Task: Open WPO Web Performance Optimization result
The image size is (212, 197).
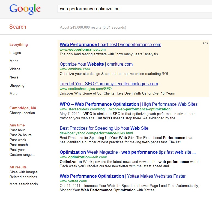Action: point(129,104)
